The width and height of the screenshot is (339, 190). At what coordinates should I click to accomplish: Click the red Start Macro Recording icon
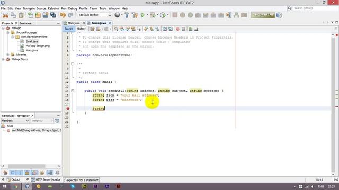[x=177, y=29]
